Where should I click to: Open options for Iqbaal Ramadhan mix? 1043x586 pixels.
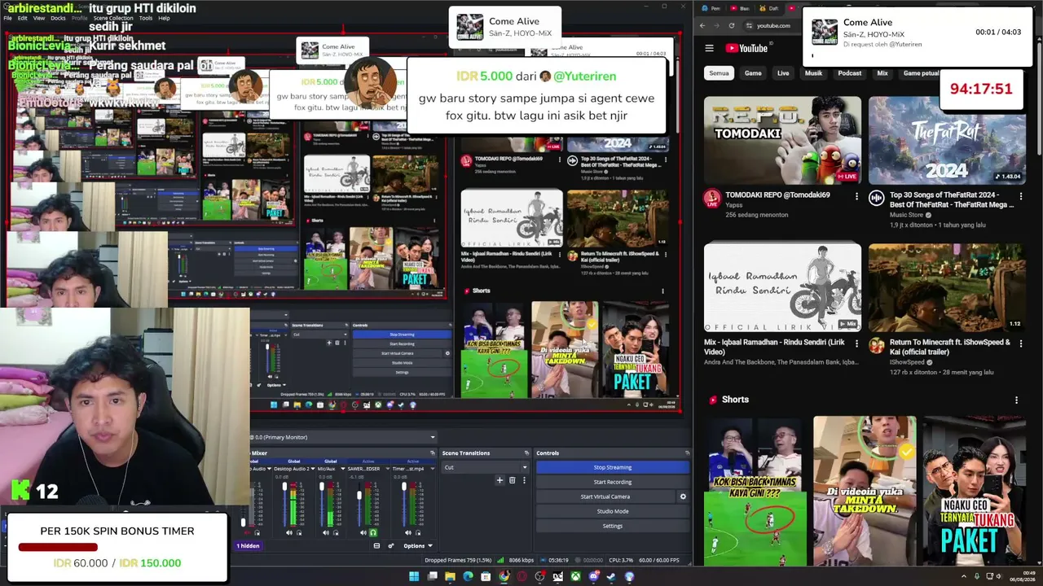coord(856,343)
